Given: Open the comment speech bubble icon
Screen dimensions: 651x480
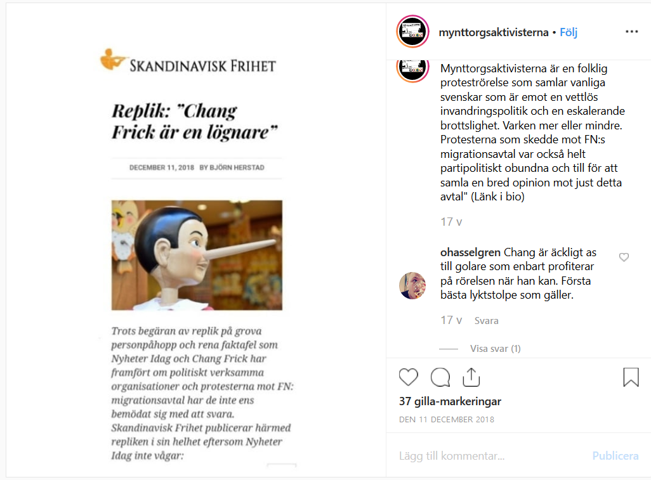Looking at the screenshot, I should click(x=440, y=377).
